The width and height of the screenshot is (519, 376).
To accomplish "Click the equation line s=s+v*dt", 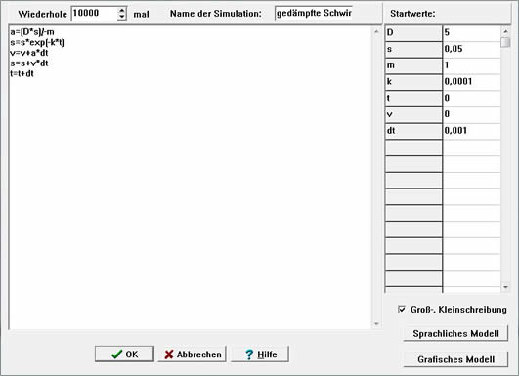I will point(29,63).
